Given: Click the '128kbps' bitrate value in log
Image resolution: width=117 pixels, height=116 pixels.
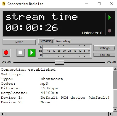Looking at the screenshot, I should click(49, 88).
